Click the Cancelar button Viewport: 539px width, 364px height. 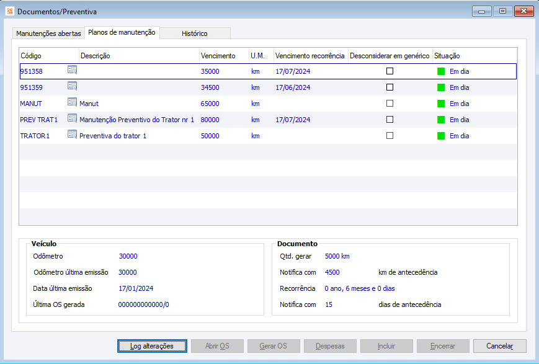click(499, 346)
